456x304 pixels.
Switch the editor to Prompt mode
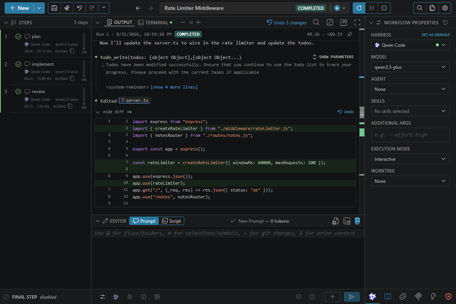point(144,221)
